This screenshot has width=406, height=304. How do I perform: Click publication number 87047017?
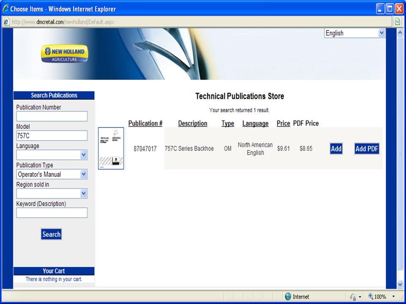click(145, 149)
